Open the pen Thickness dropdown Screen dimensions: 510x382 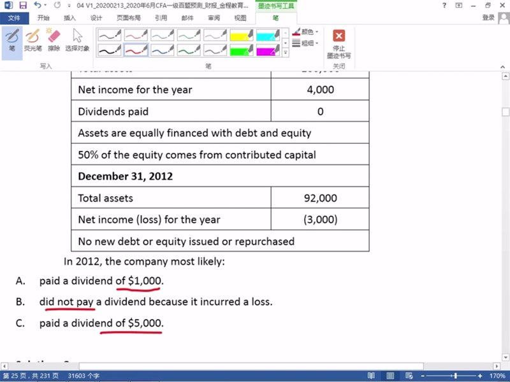coord(309,43)
